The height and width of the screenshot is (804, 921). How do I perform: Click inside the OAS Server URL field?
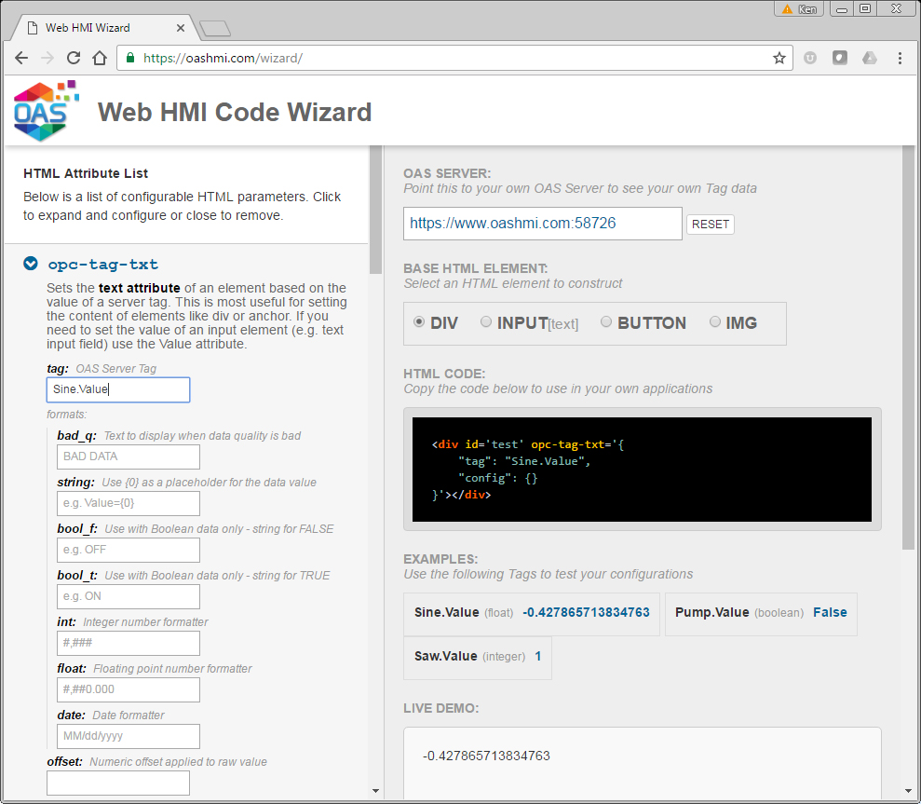pyautogui.click(x=541, y=224)
